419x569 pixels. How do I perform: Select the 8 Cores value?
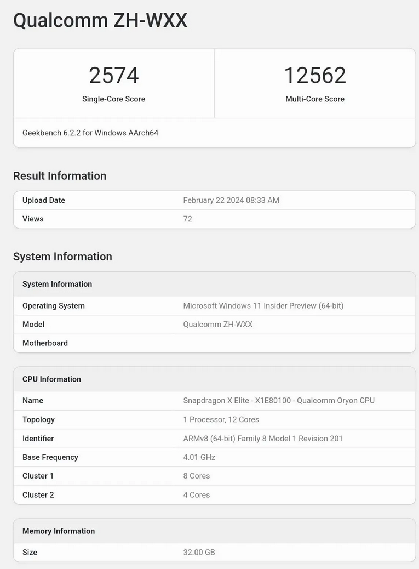pos(197,476)
